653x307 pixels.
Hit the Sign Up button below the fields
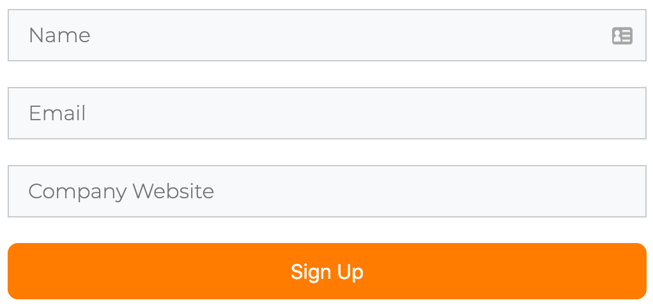point(327,271)
